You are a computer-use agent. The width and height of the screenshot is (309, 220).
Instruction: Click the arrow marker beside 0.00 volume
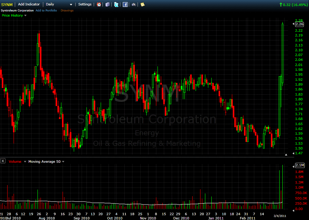pos(294,211)
